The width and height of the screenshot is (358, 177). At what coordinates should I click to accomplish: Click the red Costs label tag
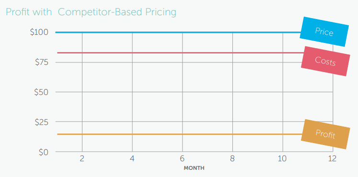[x=325, y=61]
